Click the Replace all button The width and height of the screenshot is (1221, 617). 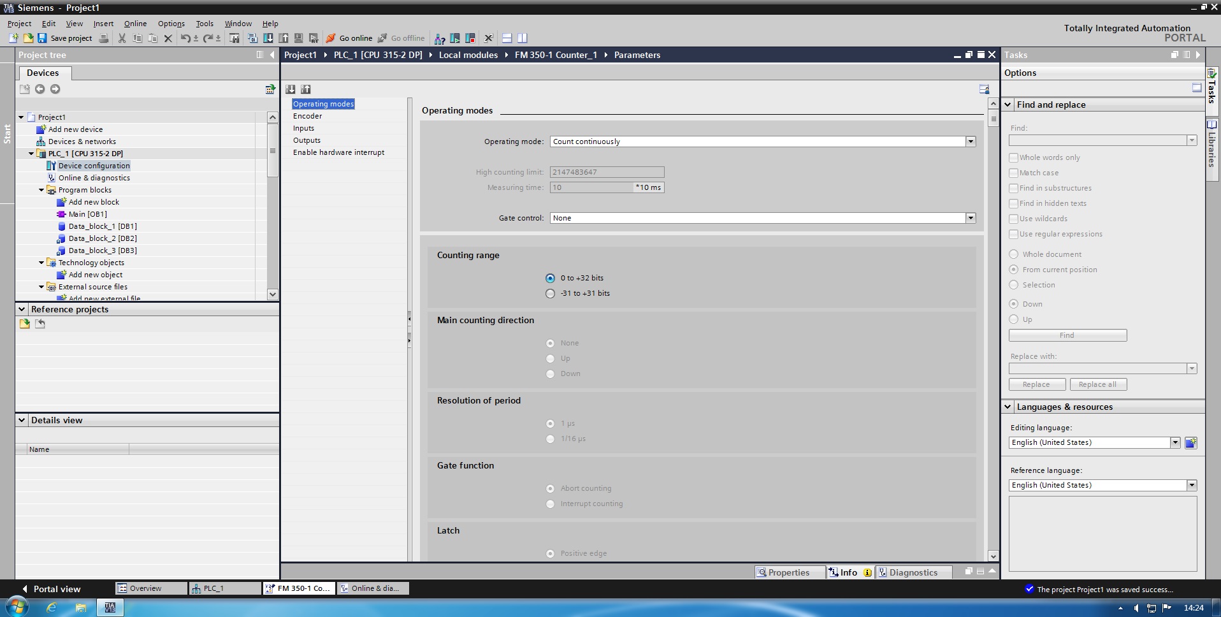tap(1098, 384)
